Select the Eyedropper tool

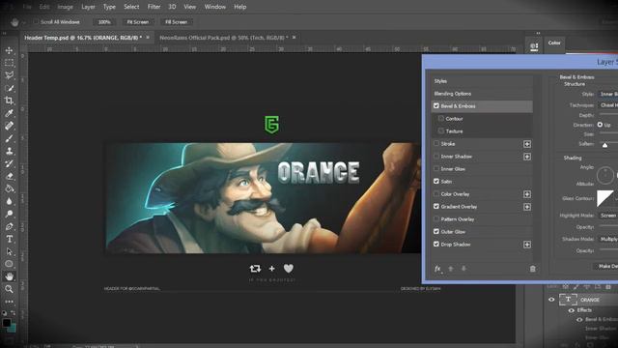pos(9,113)
